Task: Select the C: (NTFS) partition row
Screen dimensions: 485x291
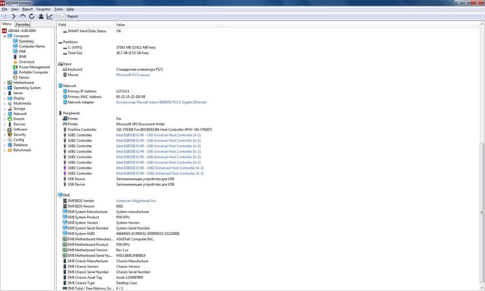Action: point(268,47)
